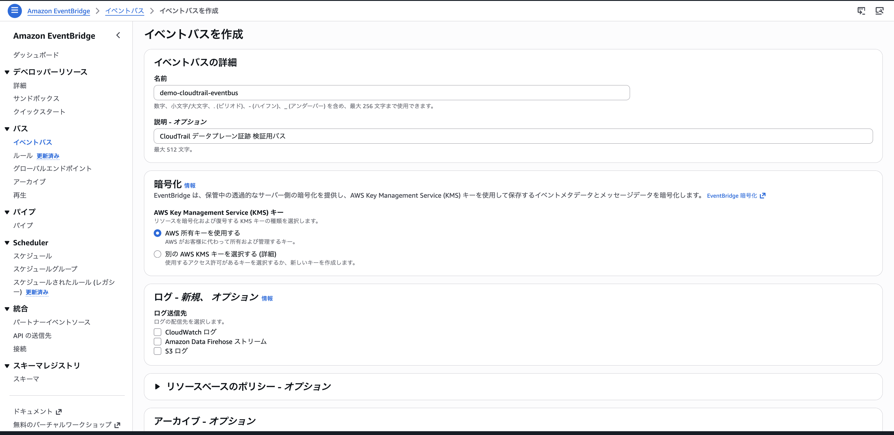Select イベントバス in the sidebar

33,142
